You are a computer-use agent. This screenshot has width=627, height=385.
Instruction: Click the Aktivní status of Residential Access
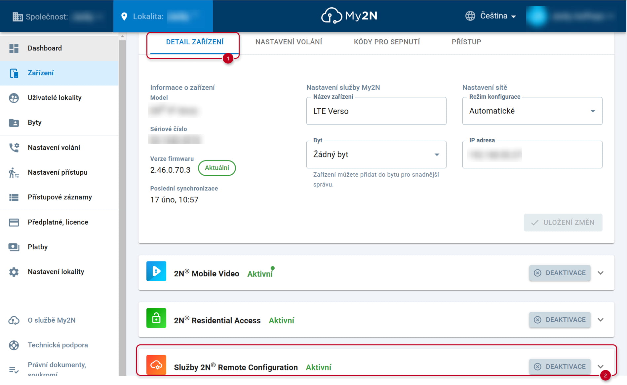pos(282,321)
